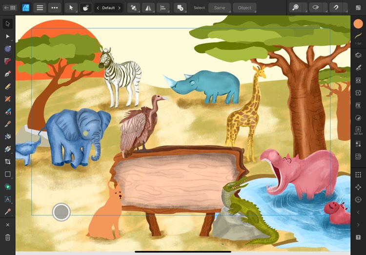366x255 pixels.
Task: Open the aperture-shaped panel icon
Action: (358, 93)
